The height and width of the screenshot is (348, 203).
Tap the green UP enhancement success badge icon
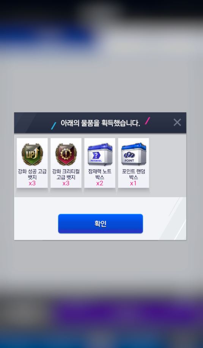point(32,154)
